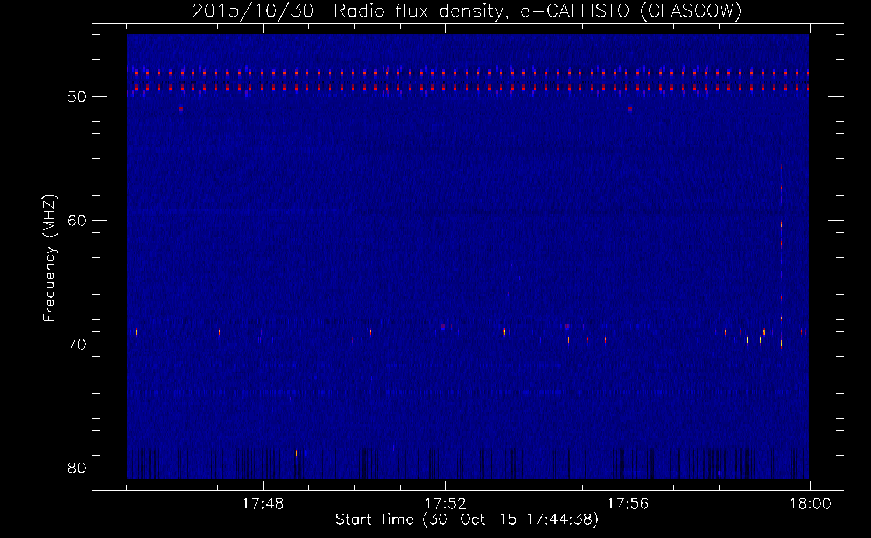The height and width of the screenshot is (538, 871).
Task: Click the 17:56 time tick label
Action: click(x=628, y=504)
